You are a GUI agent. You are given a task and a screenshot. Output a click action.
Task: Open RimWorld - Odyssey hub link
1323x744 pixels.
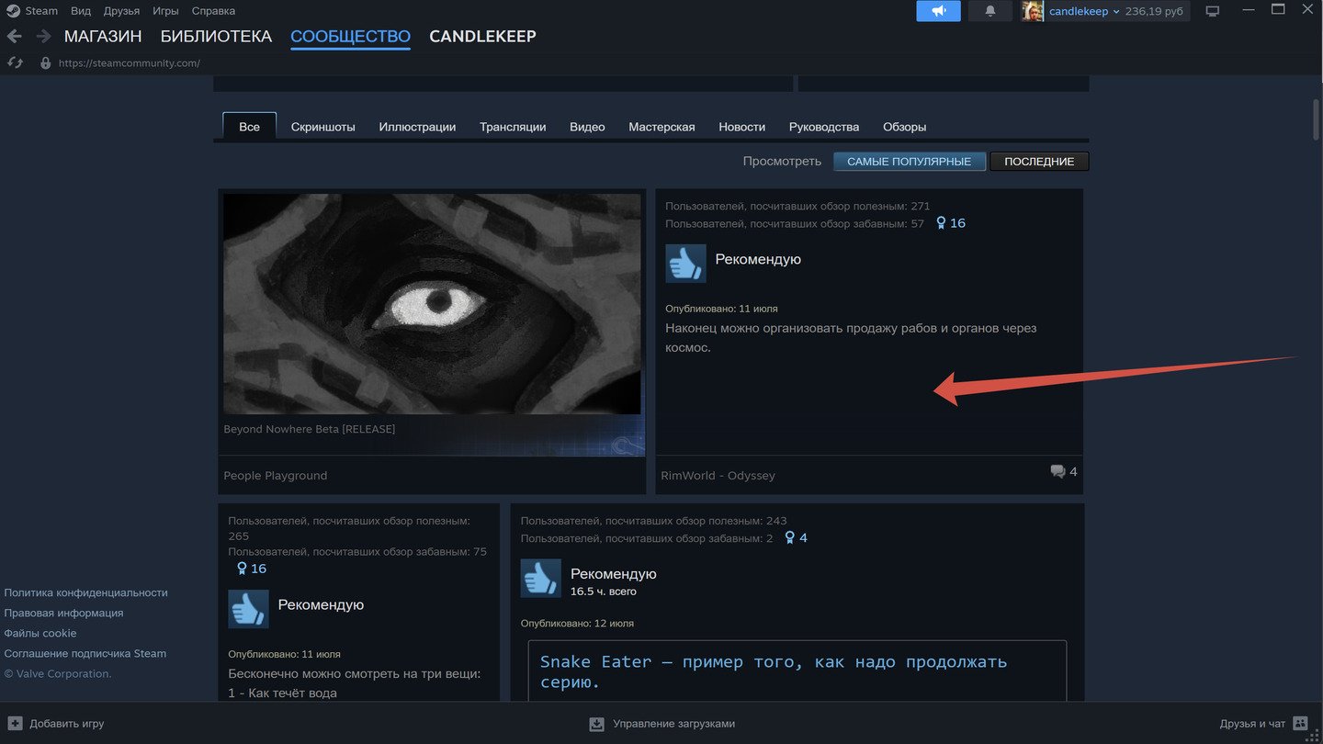click(718, 476)
